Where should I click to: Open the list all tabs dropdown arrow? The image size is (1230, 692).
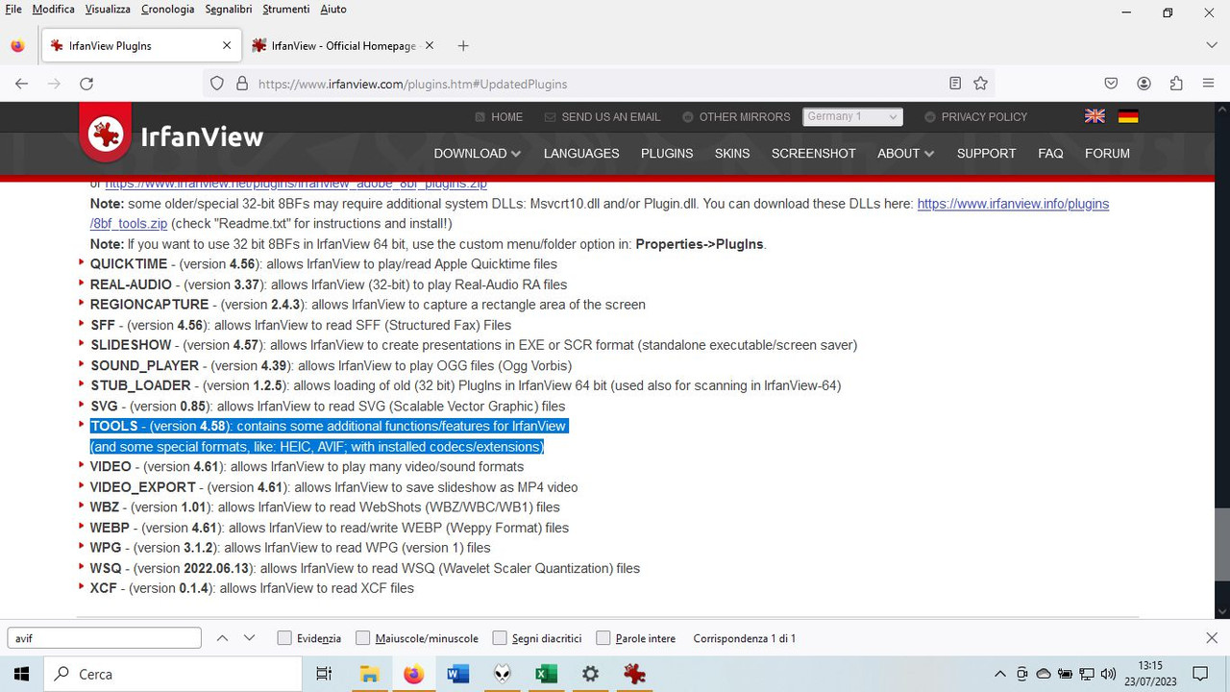1211,45
